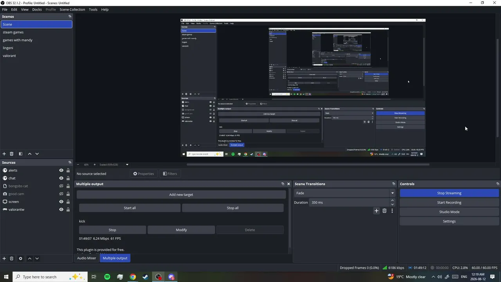Hide the screen source

point(61,202)
